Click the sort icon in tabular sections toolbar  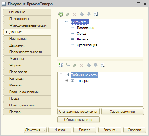coord(103,65)
